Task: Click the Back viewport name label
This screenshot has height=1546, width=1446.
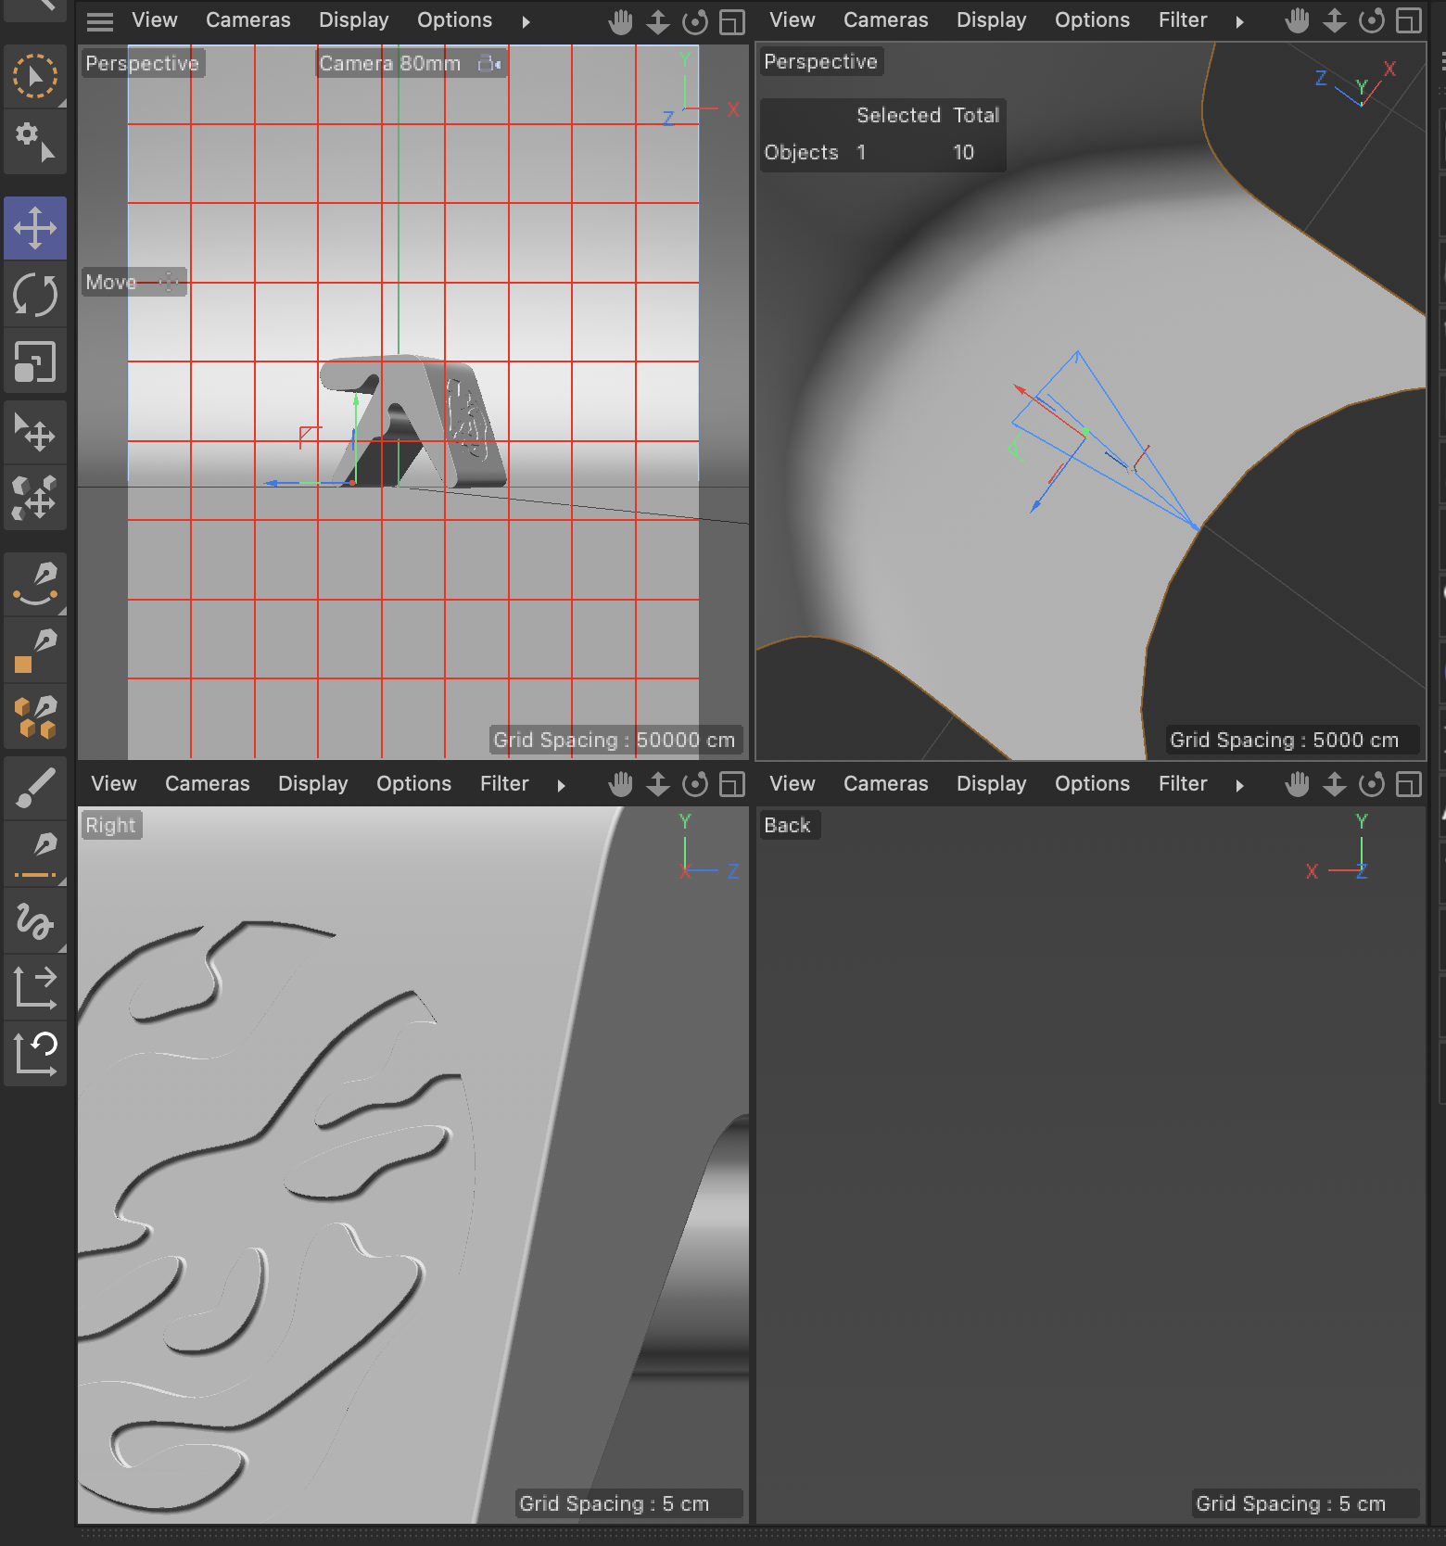Action: click(787, 825)
